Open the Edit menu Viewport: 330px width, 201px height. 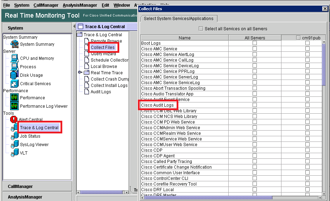(x=105, y=5)
